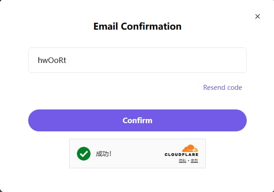View the Cloudflare privacy policy
The height and width of the screenshot is (192, 274).
[182, 161]
